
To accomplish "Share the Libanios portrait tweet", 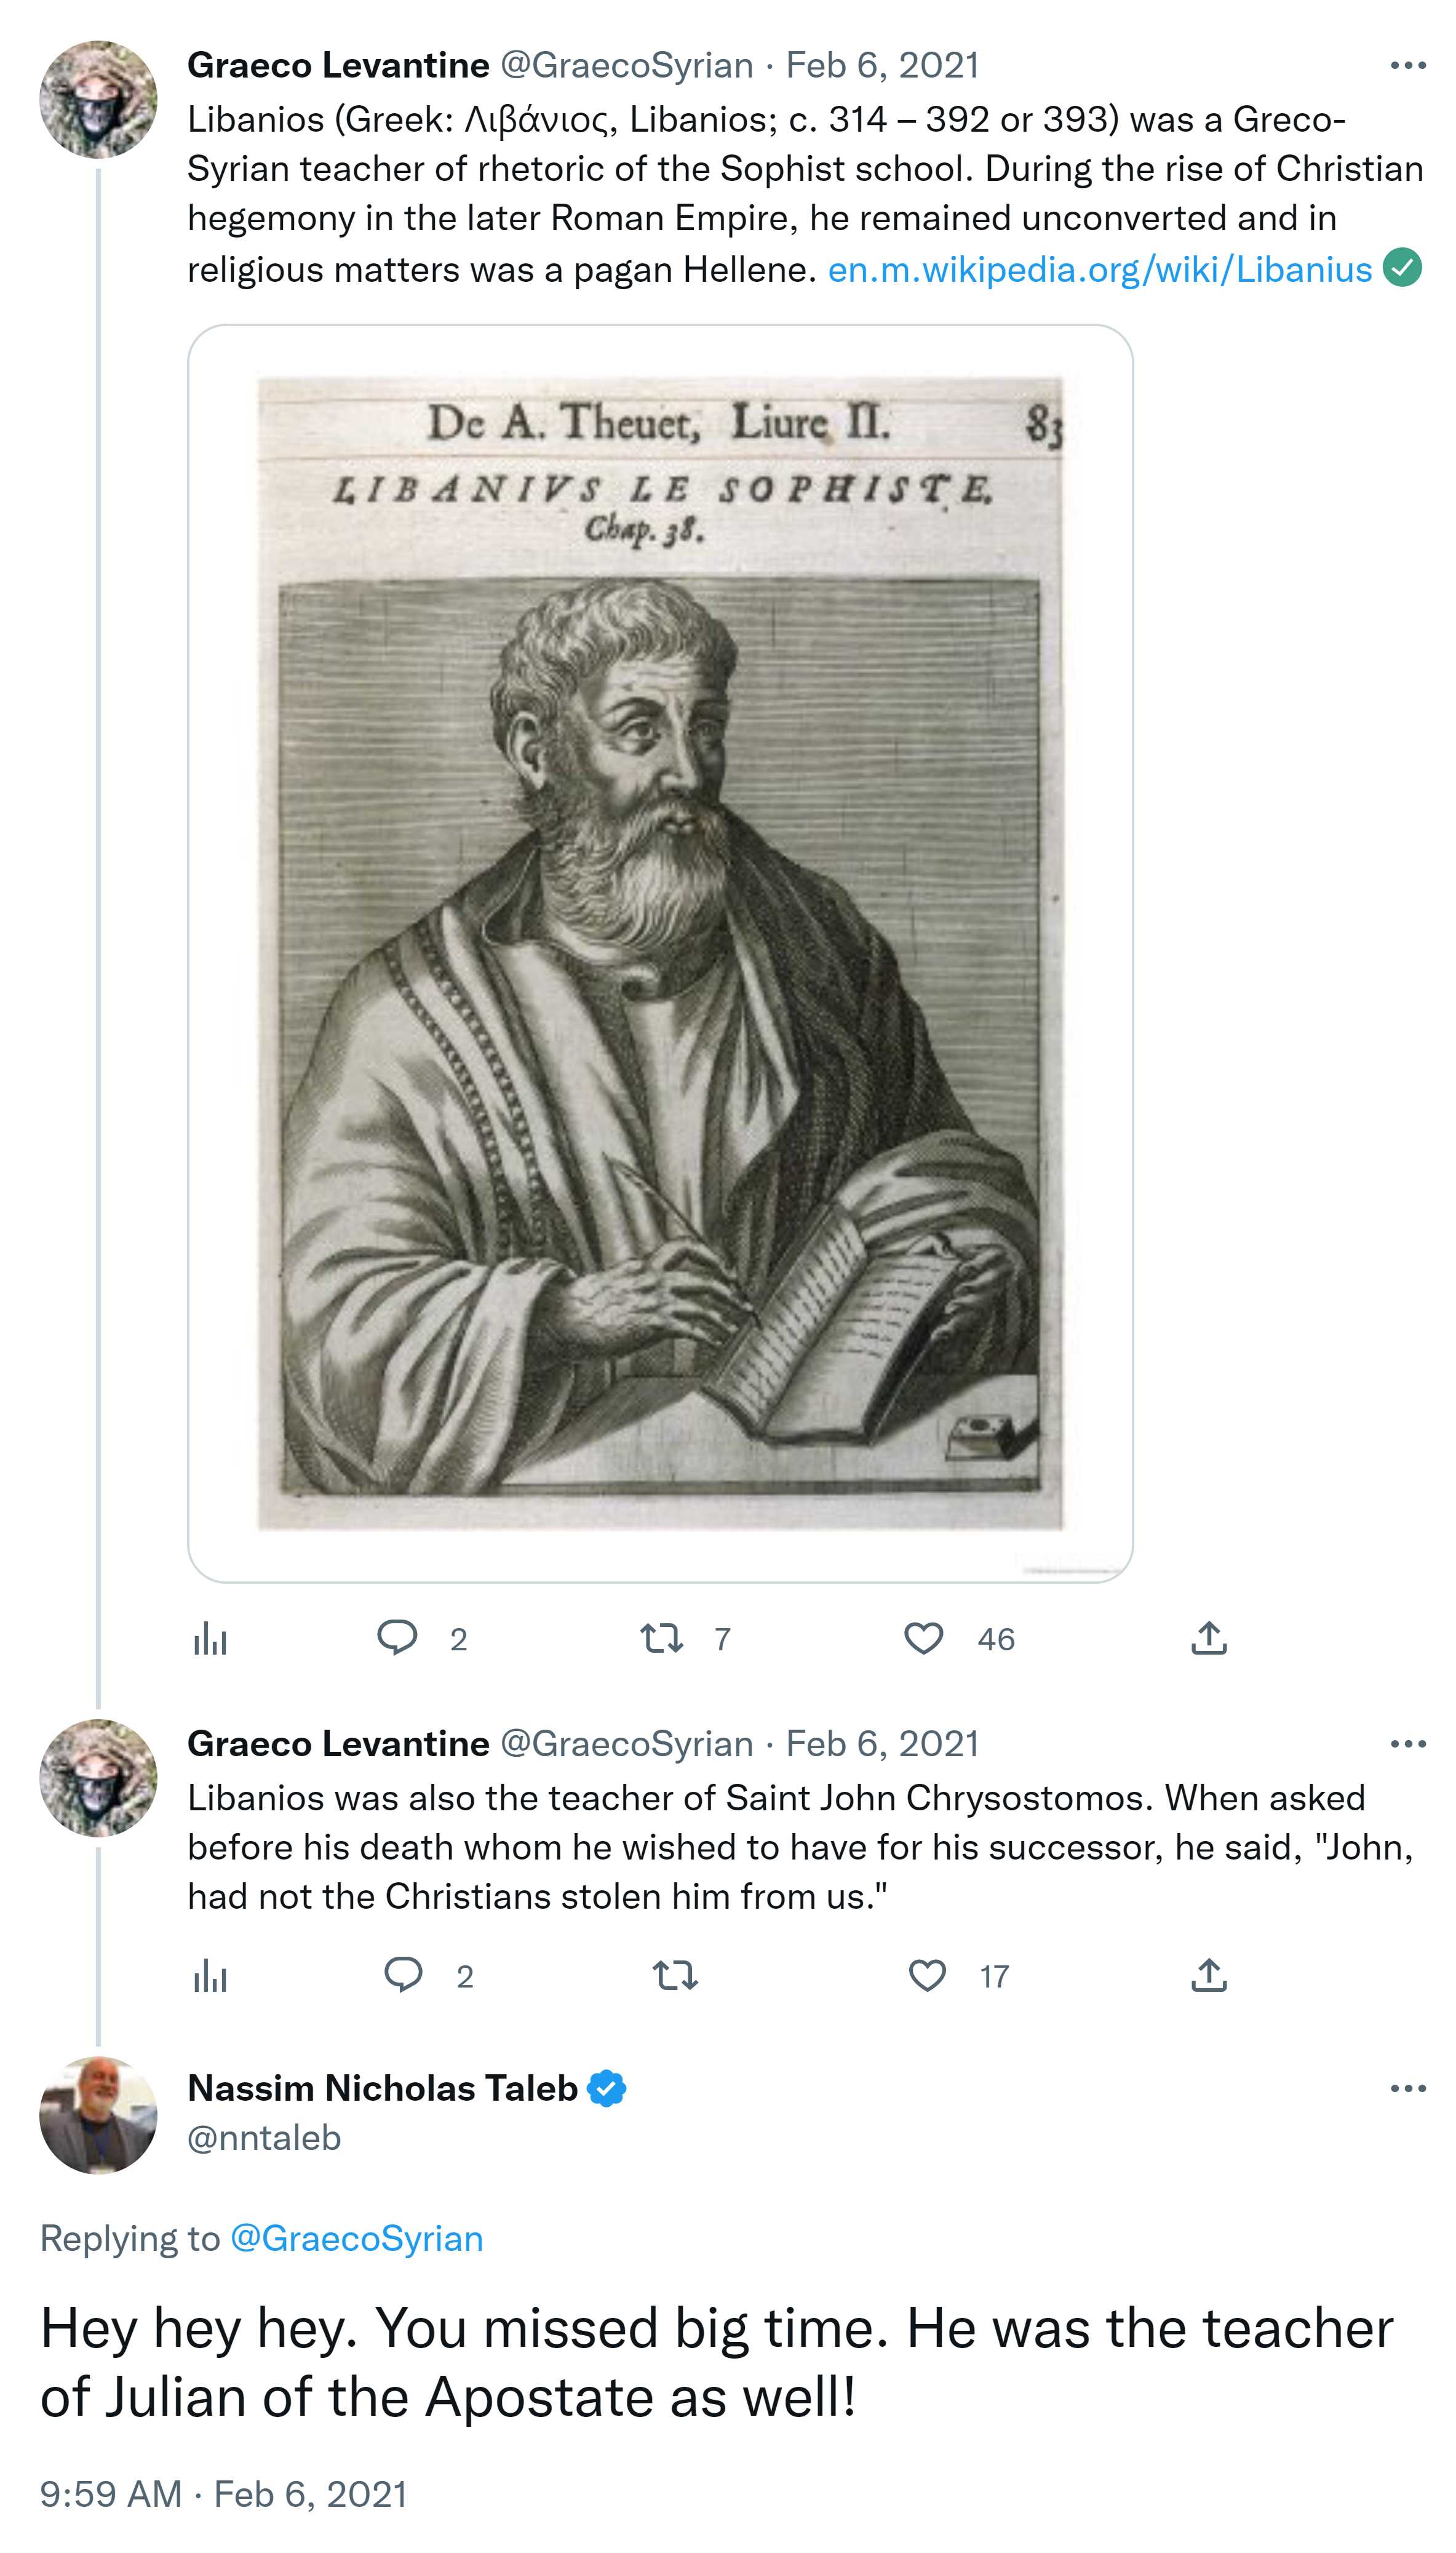I will pyautogui.click(x=1208, y=1638).
